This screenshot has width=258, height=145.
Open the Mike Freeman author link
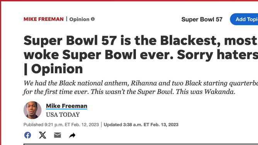pyautogui.click(x=67, y=106)
